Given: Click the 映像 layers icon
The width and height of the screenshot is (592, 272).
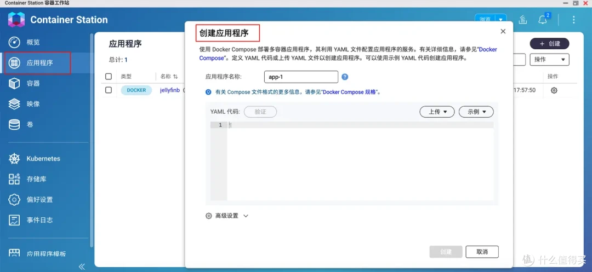Looking at the screenshot, I should (x=14, y=103).
